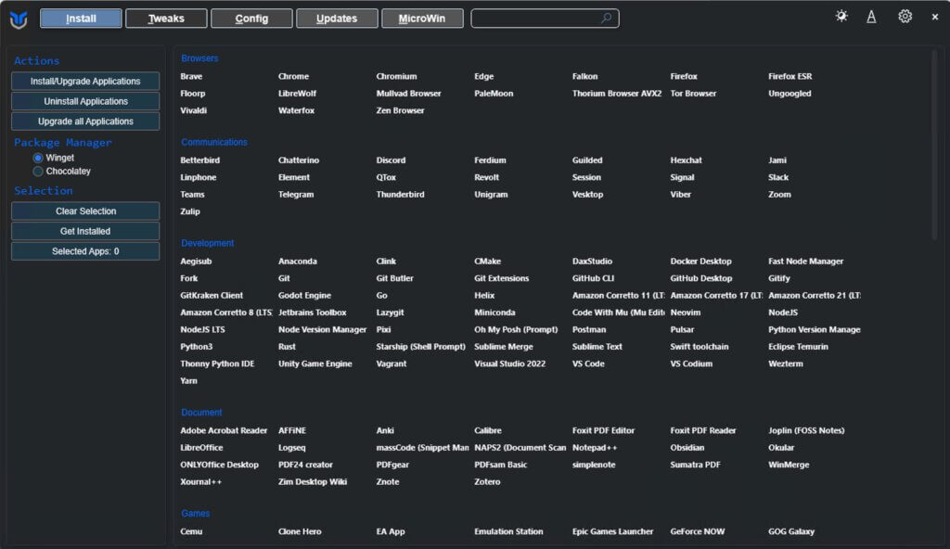
Task: Pick the Sumatra PDF entry
Action: pyautogui.click(x=695, y=465)
